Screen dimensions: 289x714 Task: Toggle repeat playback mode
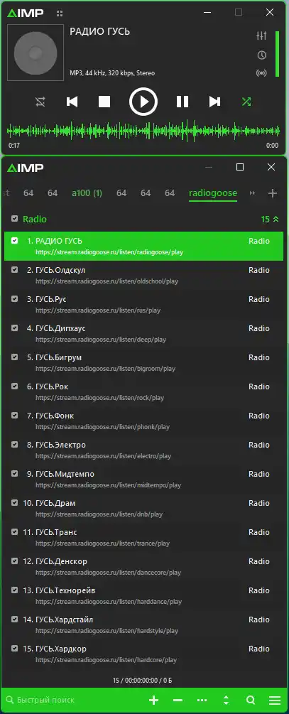click(40, 102)
